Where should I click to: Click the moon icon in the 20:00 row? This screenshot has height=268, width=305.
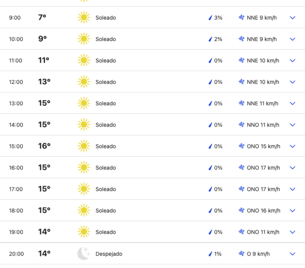[83, 253]
